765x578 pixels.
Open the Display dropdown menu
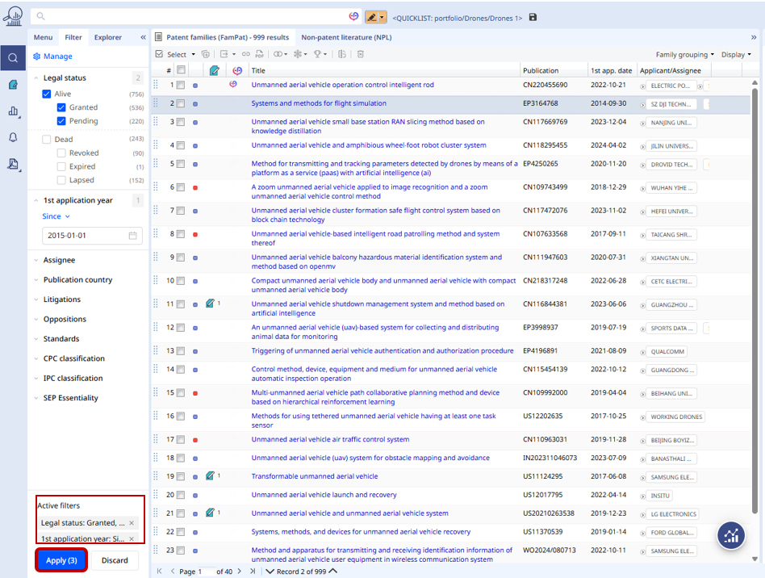[735, 55]
